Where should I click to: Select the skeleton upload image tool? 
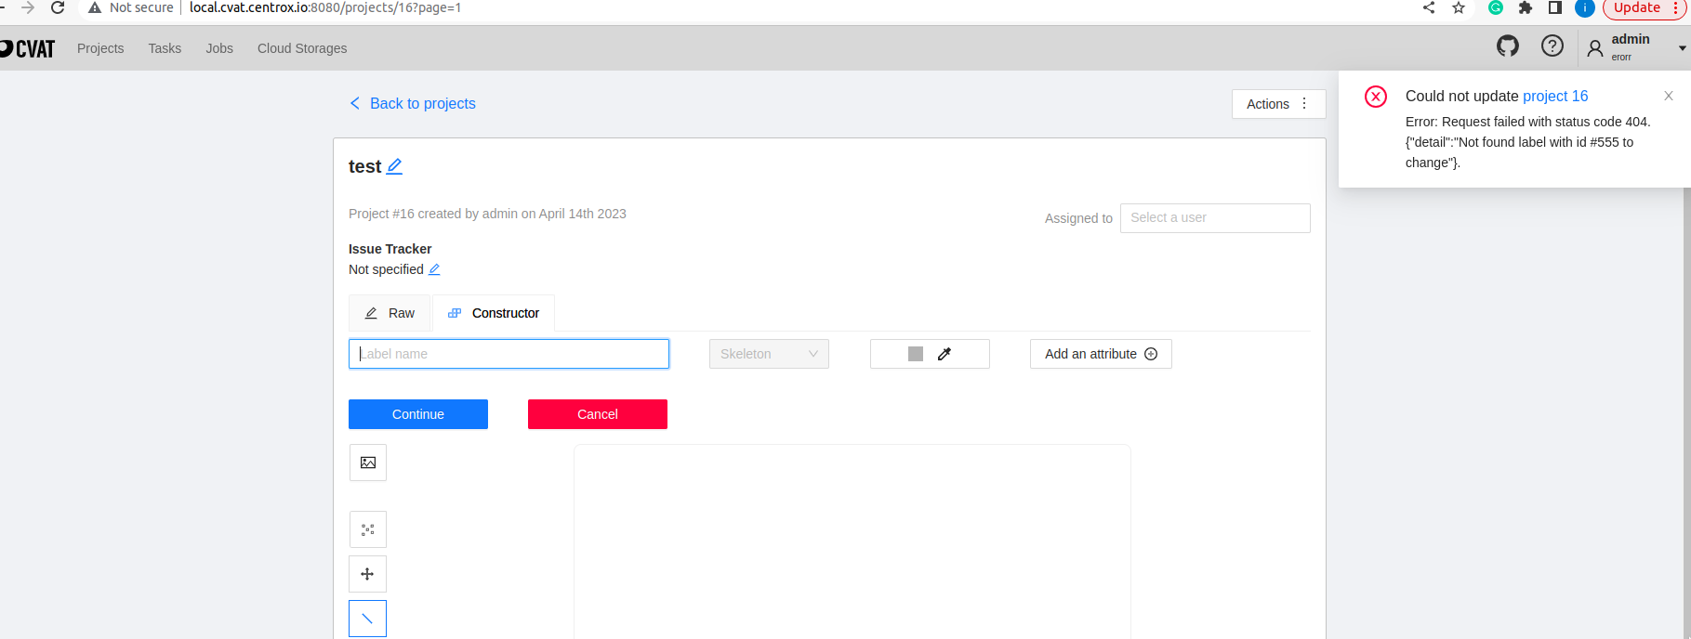point(368,463)
